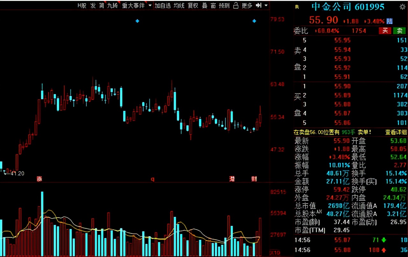Click the 总市值 value 2698亿
This screenshot has width=408, height=257.
339,206
